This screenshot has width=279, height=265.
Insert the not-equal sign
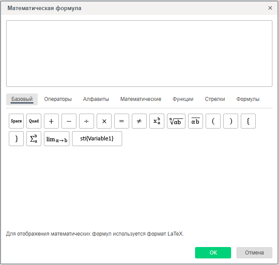pos(139,121)
